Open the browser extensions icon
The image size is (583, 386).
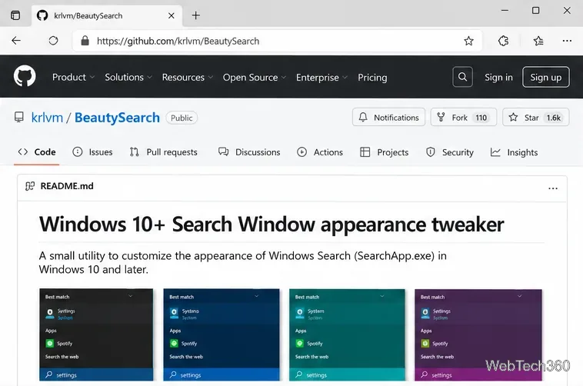[503, 41]
